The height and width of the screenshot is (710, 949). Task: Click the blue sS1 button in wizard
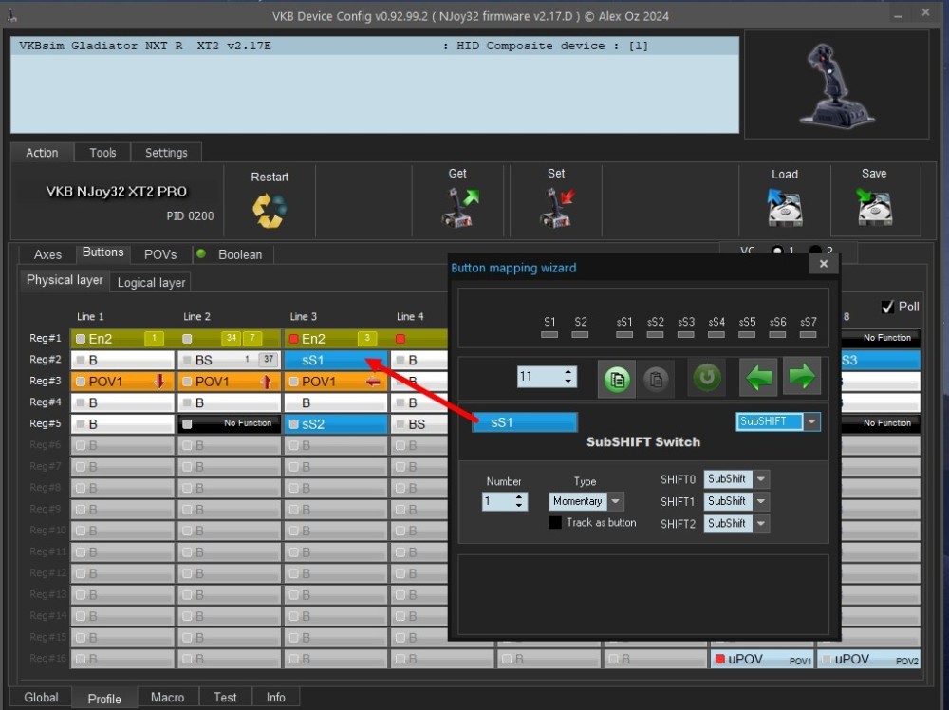point(524,422)
